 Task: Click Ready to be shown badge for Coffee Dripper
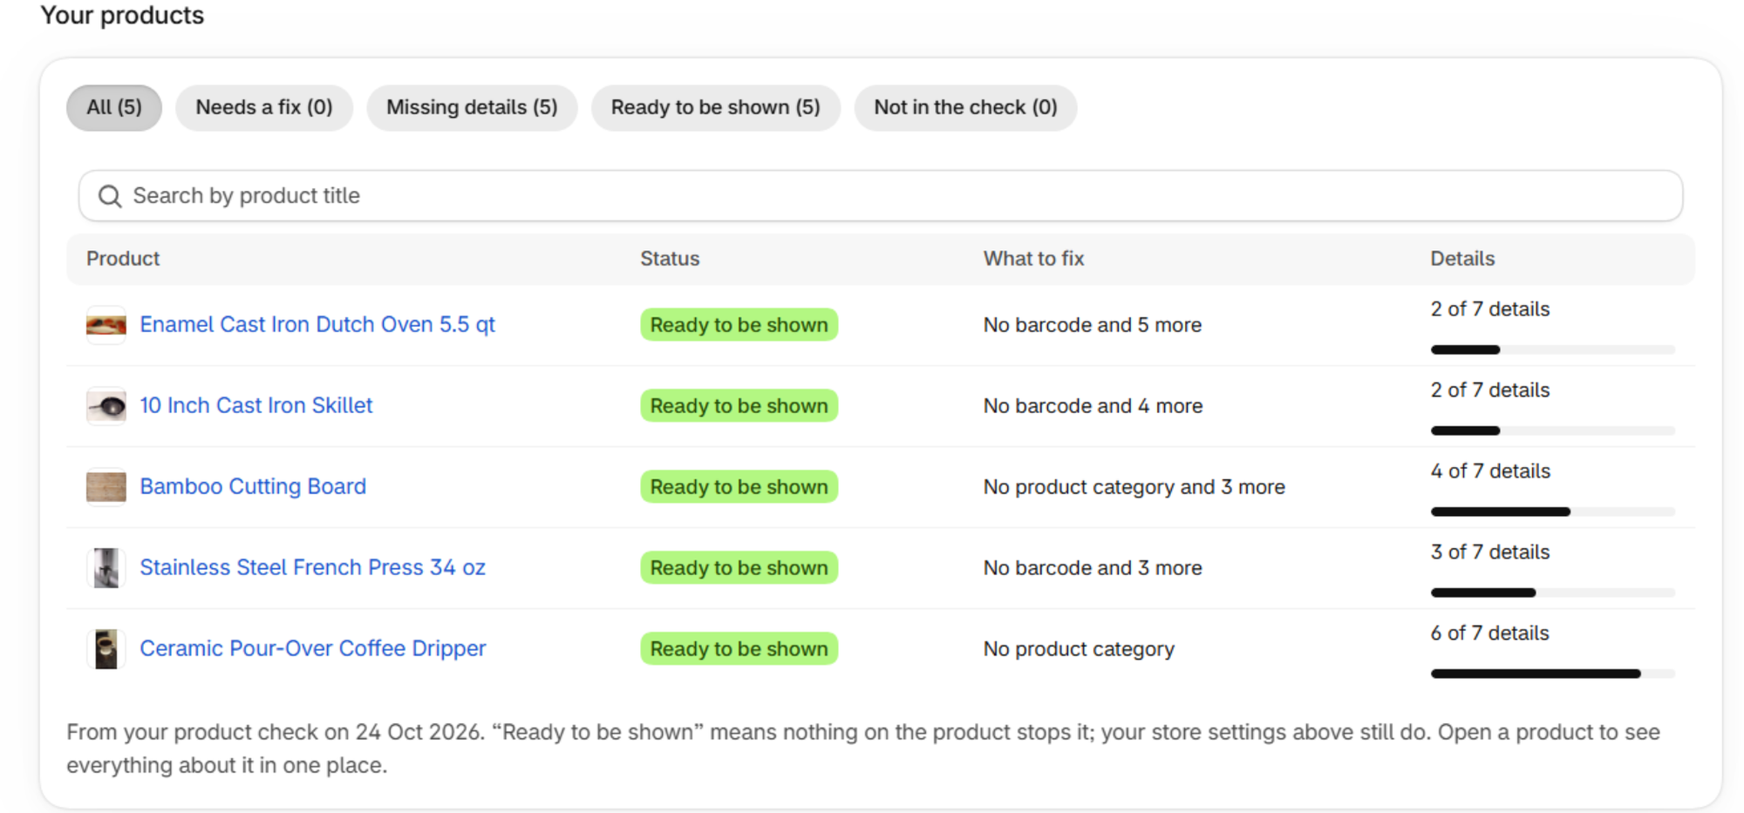pyautogui.click(x=739, y=649)
